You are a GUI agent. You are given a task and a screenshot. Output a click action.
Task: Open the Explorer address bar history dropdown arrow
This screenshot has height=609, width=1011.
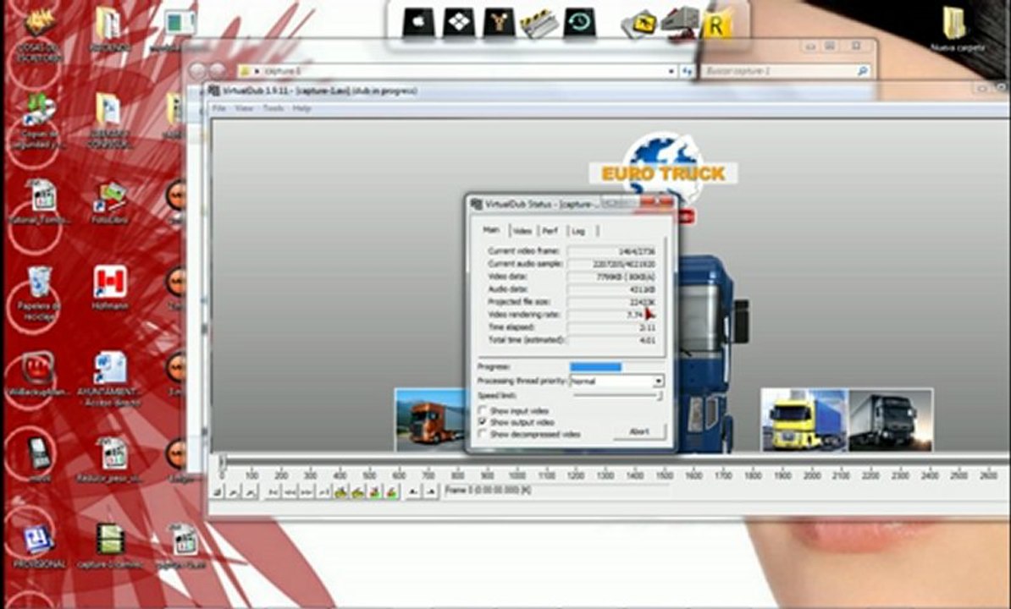[x=671, y=71]
